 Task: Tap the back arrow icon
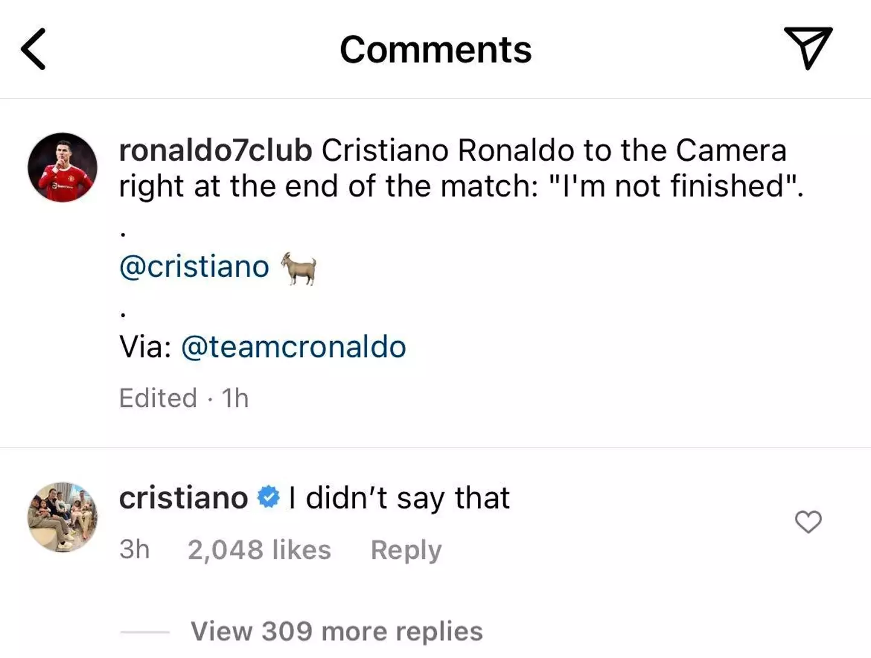click(x=34, y=50)
